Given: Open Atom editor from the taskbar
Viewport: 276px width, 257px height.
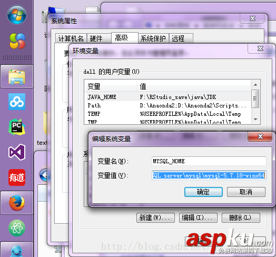Looking at the screenshot, I should [17, 228].
